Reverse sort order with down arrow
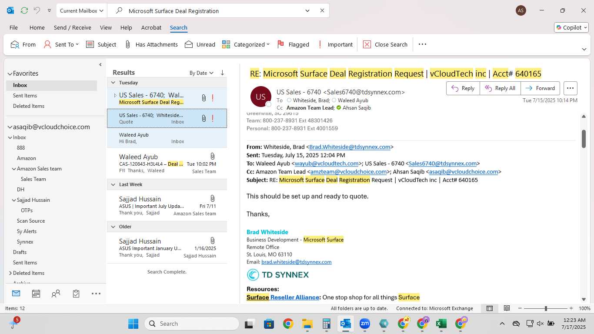594x334 pixels. click(x=222, y=73)
